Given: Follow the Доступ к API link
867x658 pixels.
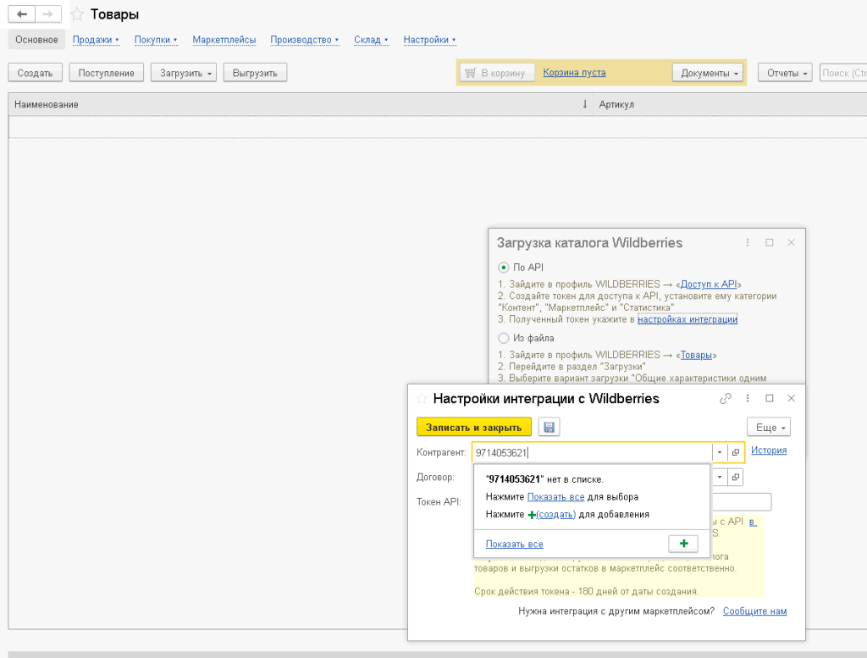Looking at the screenshot, I should pos(709,285).
